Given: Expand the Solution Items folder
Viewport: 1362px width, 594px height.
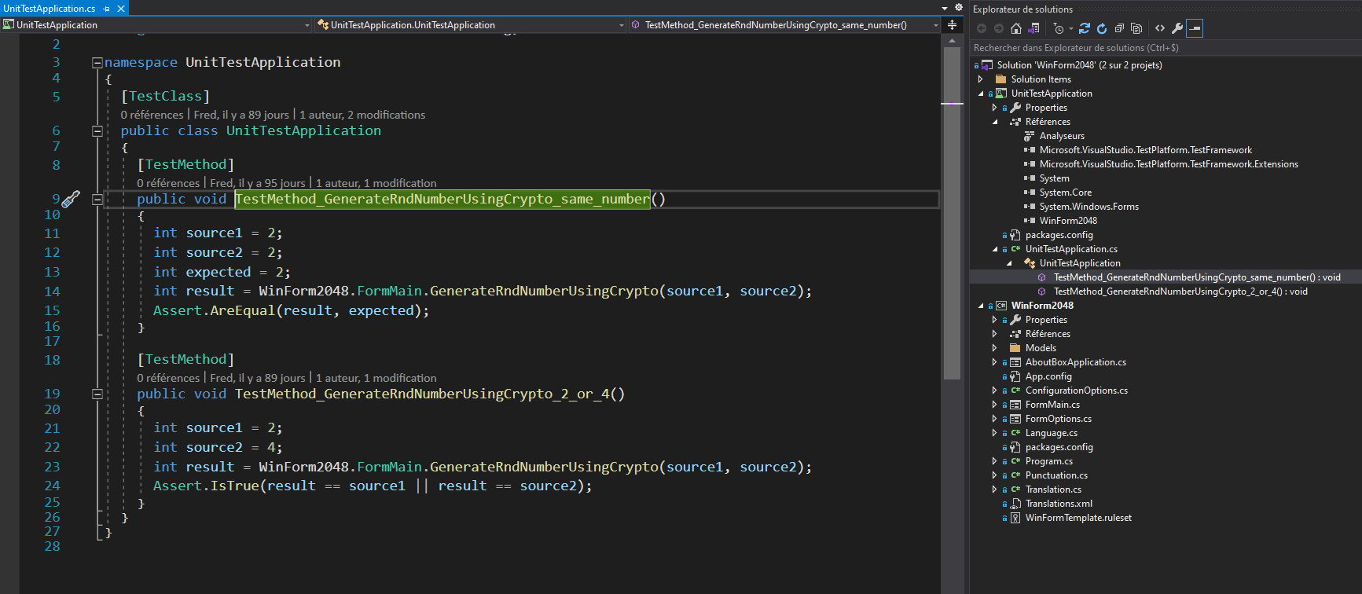Looking at the screenshot, I should (981, 79).
